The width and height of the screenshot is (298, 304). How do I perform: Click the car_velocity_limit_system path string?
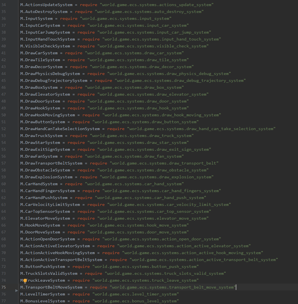click(169, 205)
